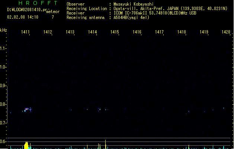Click the 1419 time axis marker
This screenshot has height=149, width=234.
tap(204, 32)
